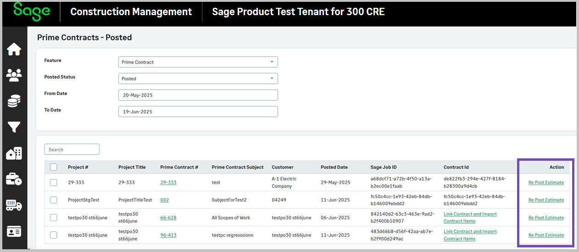Select the ProjectTitleTest cell
Screen dimensions: 579x252
[x=135, y=200]
